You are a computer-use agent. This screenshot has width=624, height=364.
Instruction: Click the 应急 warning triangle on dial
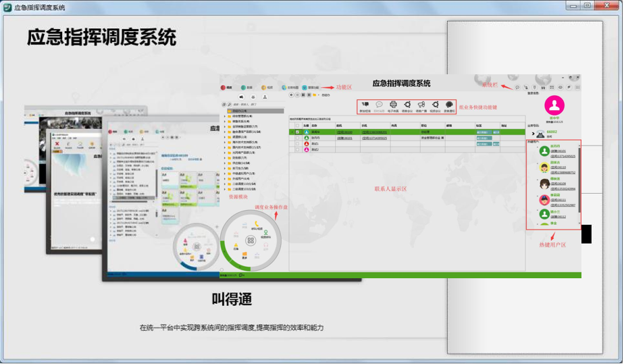pos(236,245)
